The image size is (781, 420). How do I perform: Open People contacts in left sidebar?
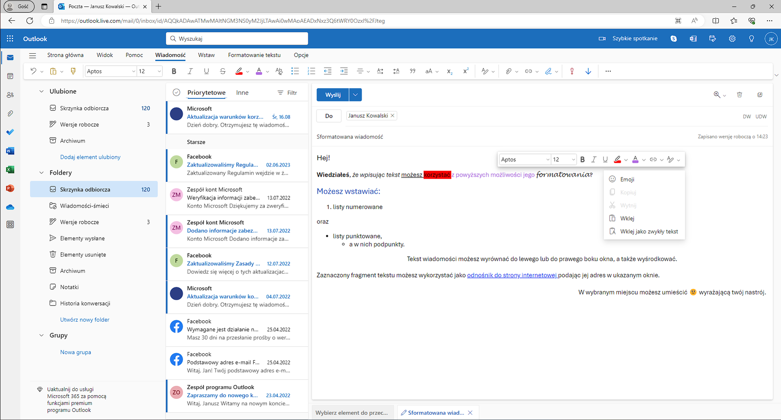(x=10, y=95)
